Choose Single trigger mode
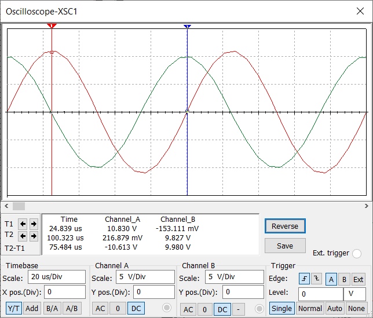 tap(281, 309)
